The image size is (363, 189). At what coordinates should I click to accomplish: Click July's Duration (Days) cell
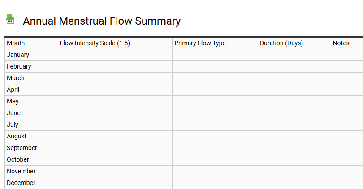[x=294, y=125]
